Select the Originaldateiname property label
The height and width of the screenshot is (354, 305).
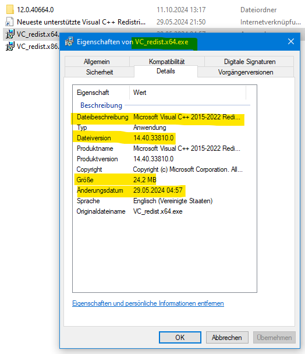coord(101,211)
